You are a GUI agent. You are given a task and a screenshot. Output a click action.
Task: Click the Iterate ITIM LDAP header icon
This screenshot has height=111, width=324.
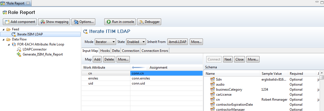[85, 32]
